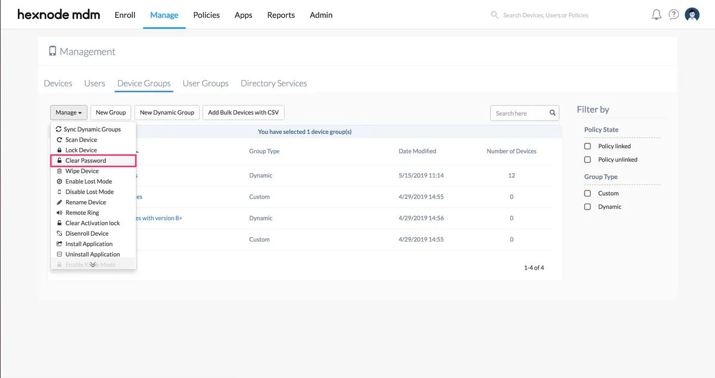Click the notifications bell icon
Screen dimensions: 715x378
tap(656, 15)
